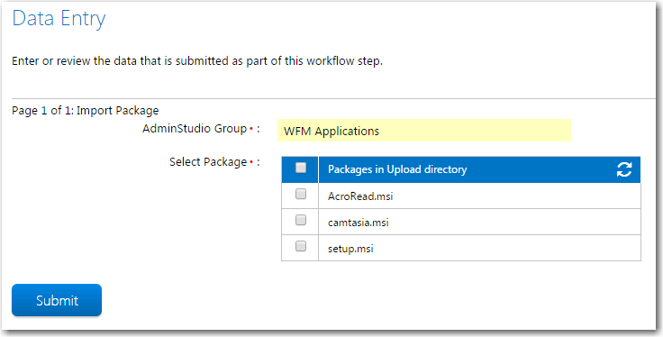Image resolution: width=663 pixels, height=337 pixels.
Task: Click empty space right of AcroRead.msi row
Action: [516, 196]
